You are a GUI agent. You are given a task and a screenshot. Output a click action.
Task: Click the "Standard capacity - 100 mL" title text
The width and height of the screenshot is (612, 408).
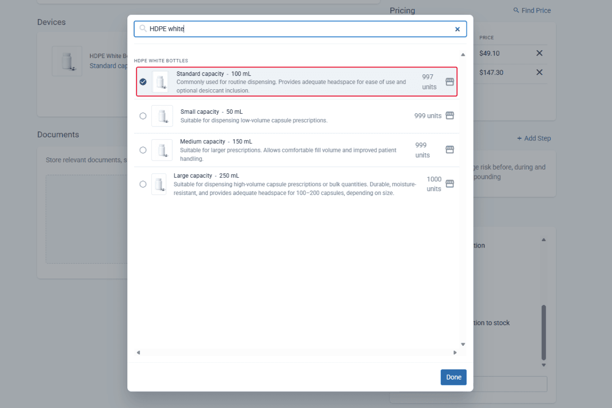click(214, 74)
